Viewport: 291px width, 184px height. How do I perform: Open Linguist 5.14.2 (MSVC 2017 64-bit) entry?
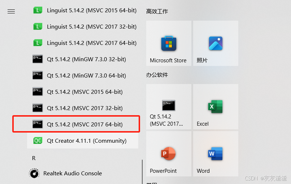83,43
